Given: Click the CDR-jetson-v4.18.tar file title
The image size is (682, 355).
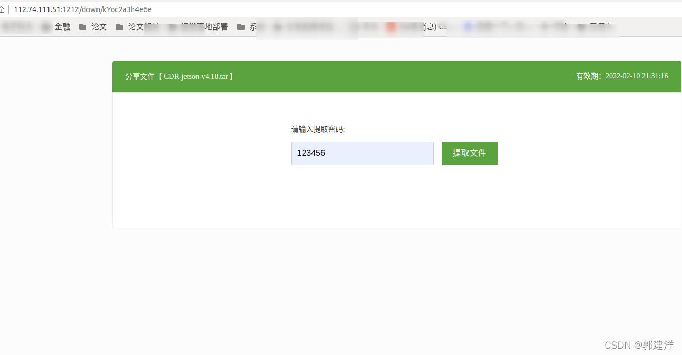Looking at the screenshot, I should click(x=197, y=76).
